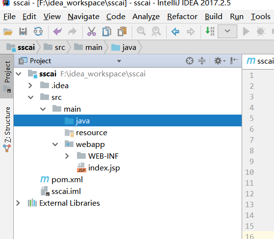
Task: Hide the Project tool window
Action: (x=234, y=61)
